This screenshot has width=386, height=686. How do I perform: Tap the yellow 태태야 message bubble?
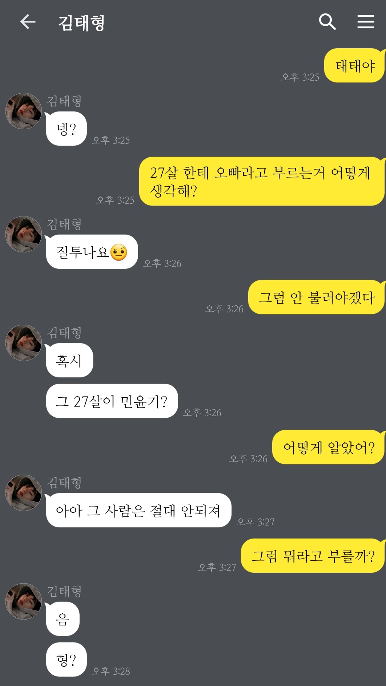(x=354, y=66)
